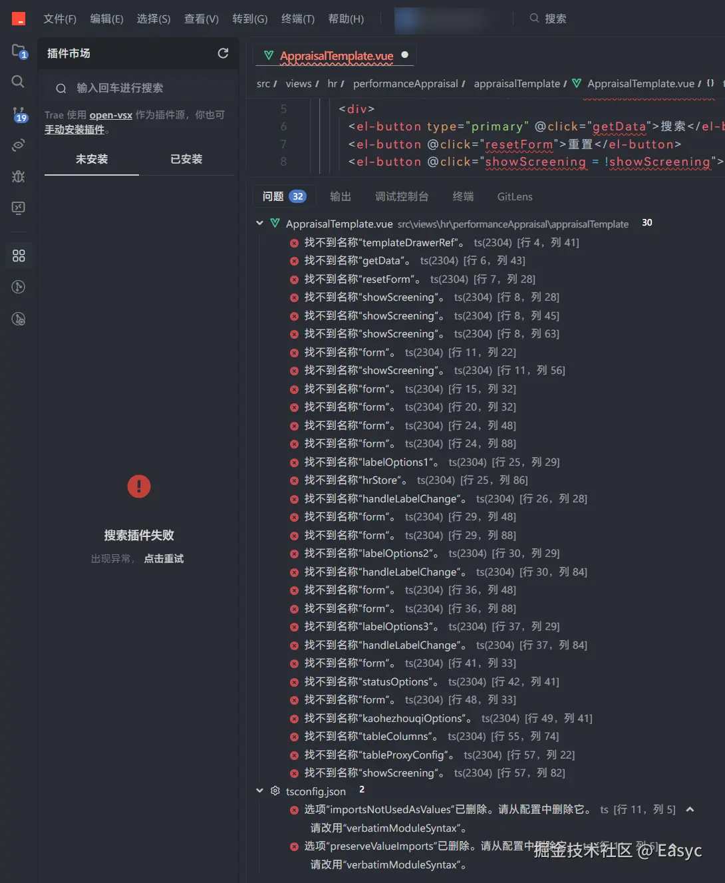Click the terminal icon in the activity bar
Viewport: 725px width, 883px height.
(18, 208)
